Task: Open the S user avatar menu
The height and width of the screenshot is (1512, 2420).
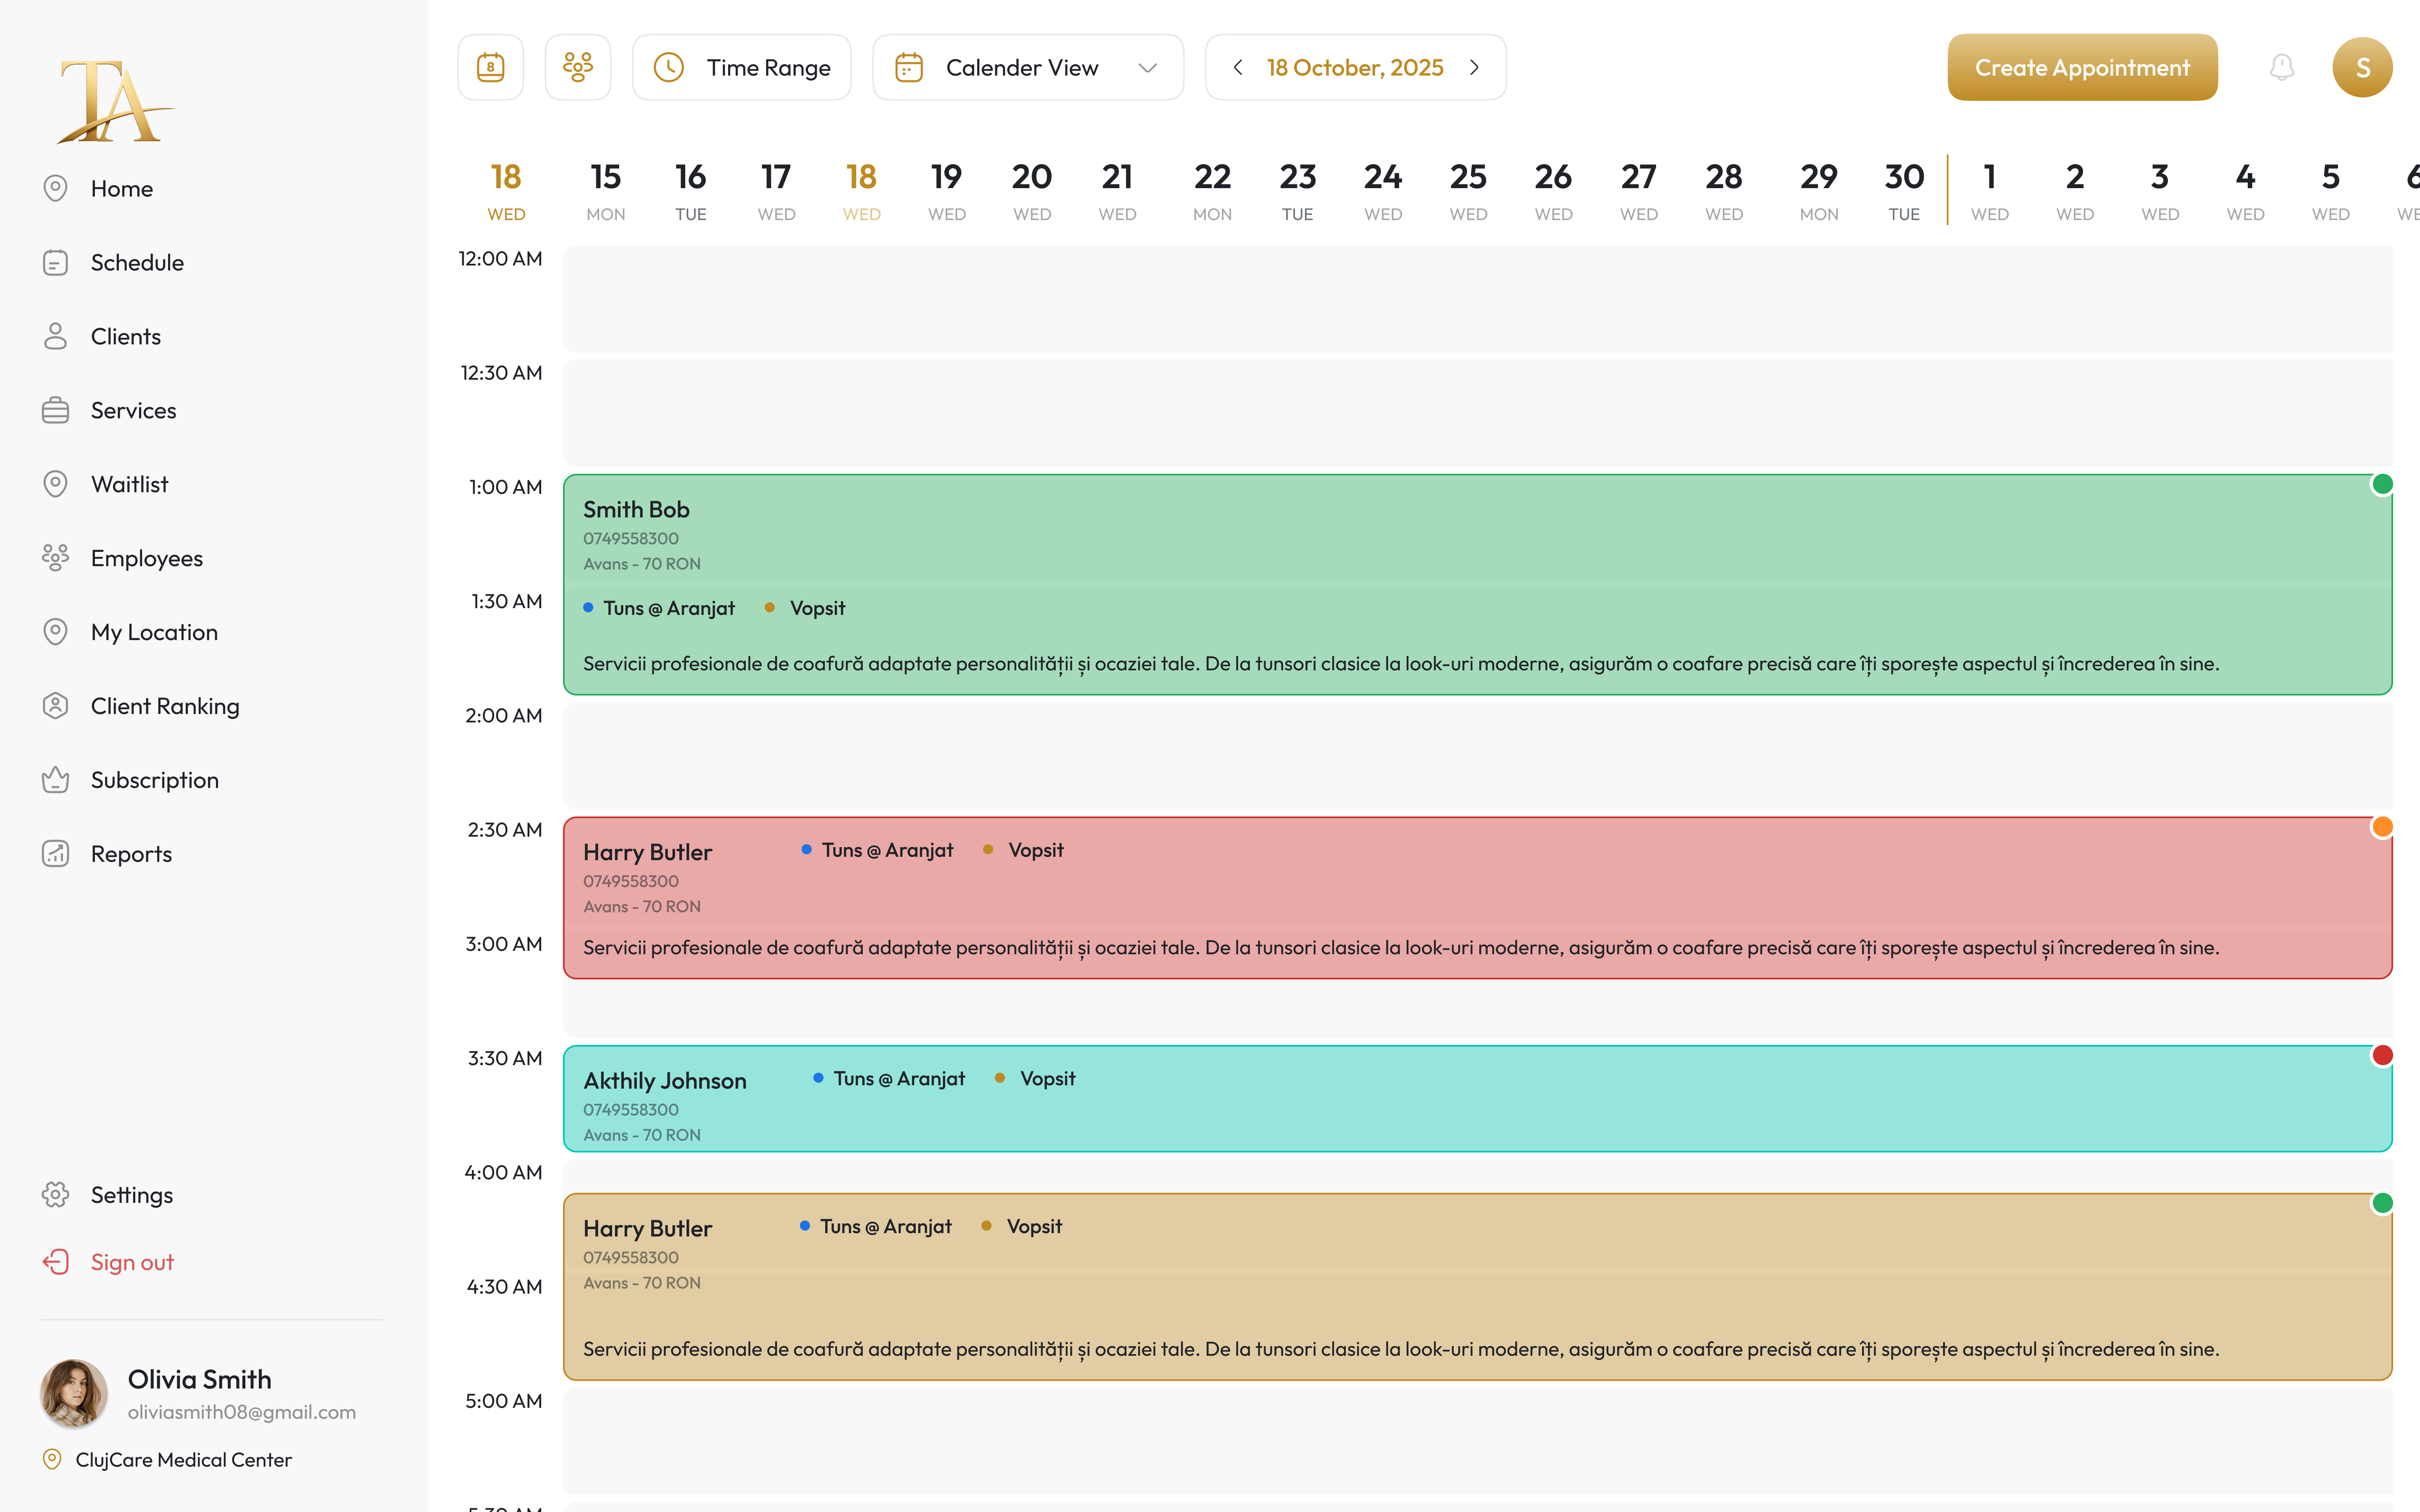Action: (2362, 67)
